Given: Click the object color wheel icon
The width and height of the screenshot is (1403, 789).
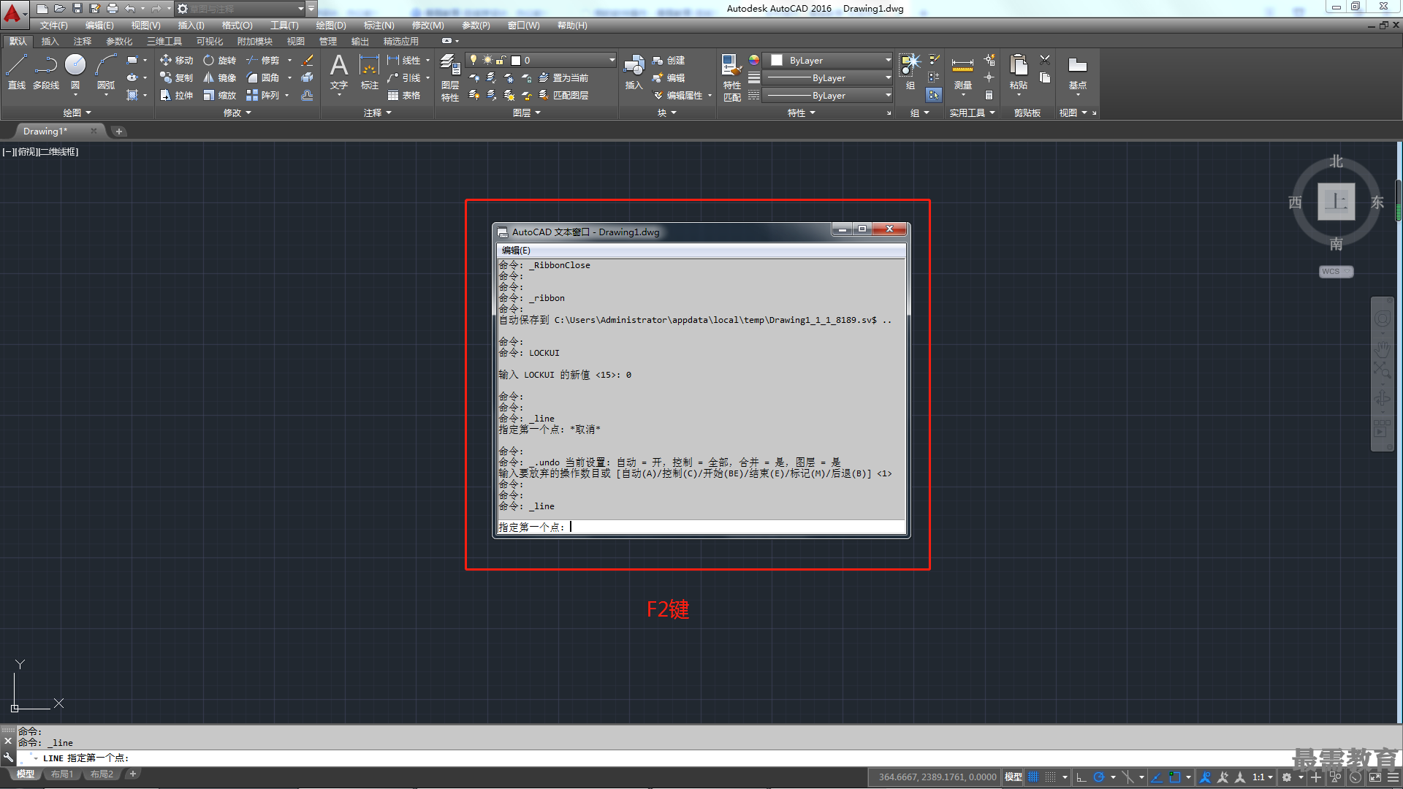Looking at the screenshot, I should (754, 60).
